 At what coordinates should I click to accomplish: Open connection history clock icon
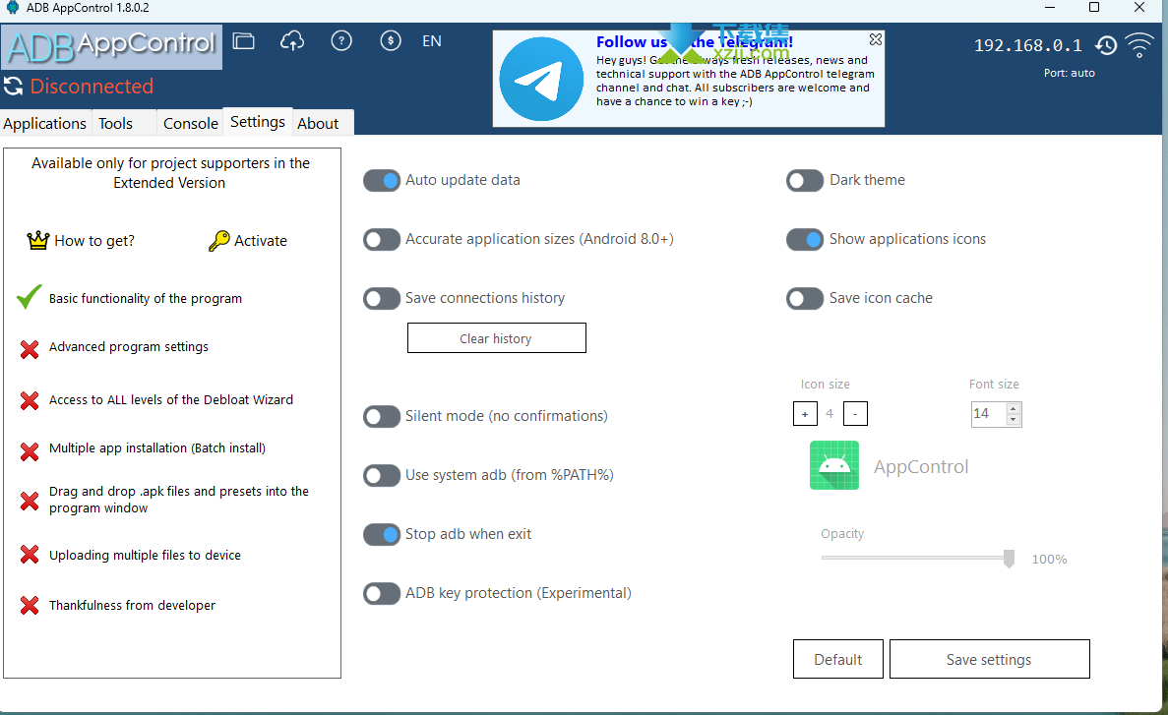1106,45
